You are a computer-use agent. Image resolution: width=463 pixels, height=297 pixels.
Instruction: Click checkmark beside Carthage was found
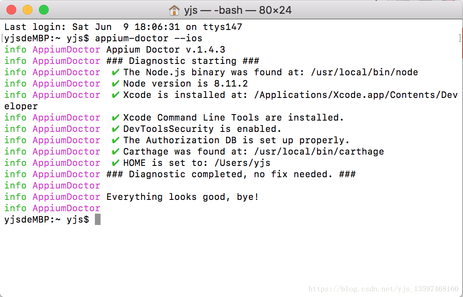[116, 152]
